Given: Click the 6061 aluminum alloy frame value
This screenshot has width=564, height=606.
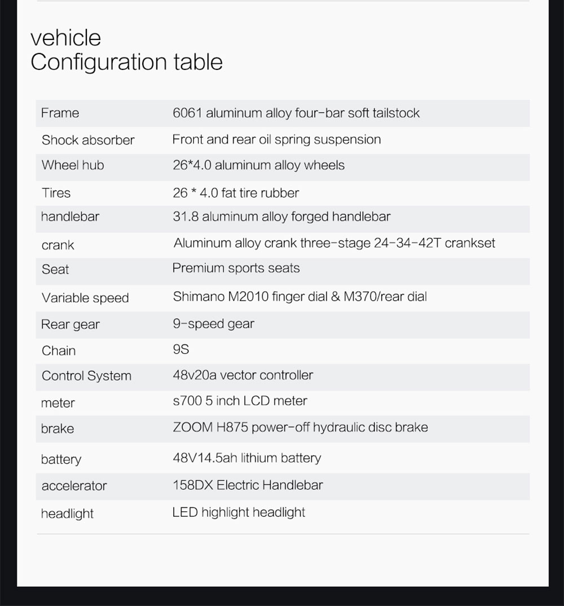Looking at the screenshot, I should 296,113.
